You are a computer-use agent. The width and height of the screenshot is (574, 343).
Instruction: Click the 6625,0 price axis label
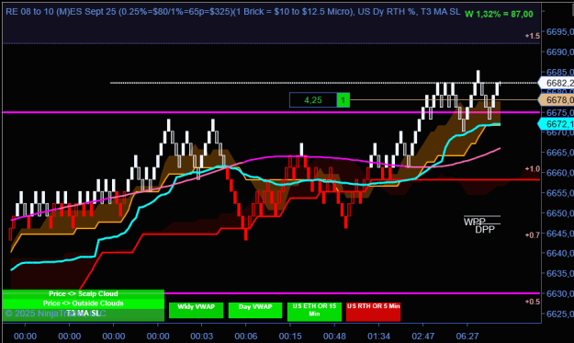click(560, 314)
